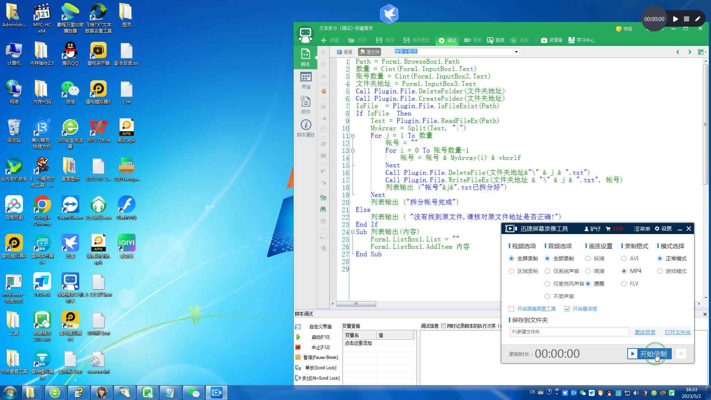Click the发布 (publish) icon in toolbar
The image size is (711, 400).
click(515, 40)
